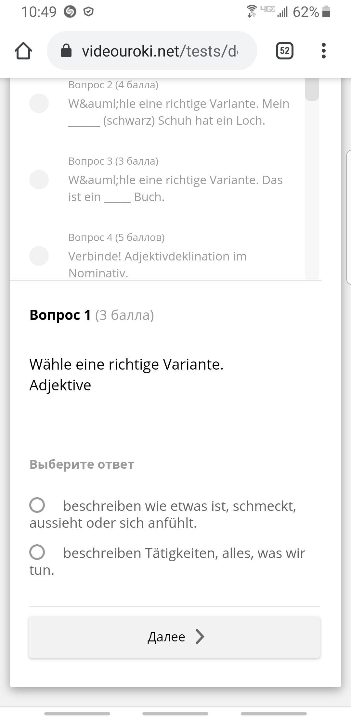Tap the shield icon in status bar
Viewport: 351px width, 721px height.
[x=88, y=12]
